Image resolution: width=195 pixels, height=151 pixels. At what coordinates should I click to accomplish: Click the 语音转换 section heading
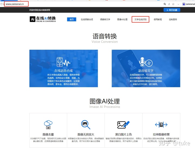pos(105,36)
